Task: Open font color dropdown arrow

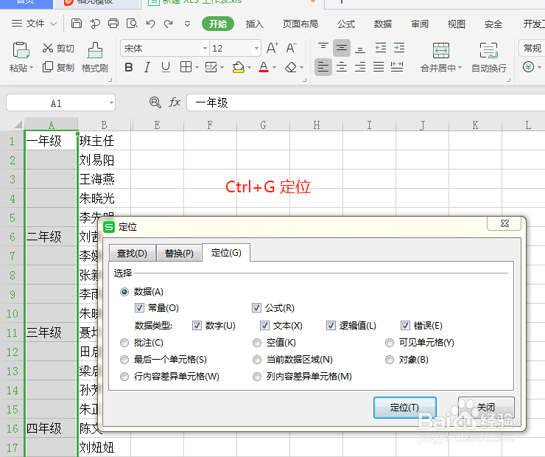Action: [274, 68]
